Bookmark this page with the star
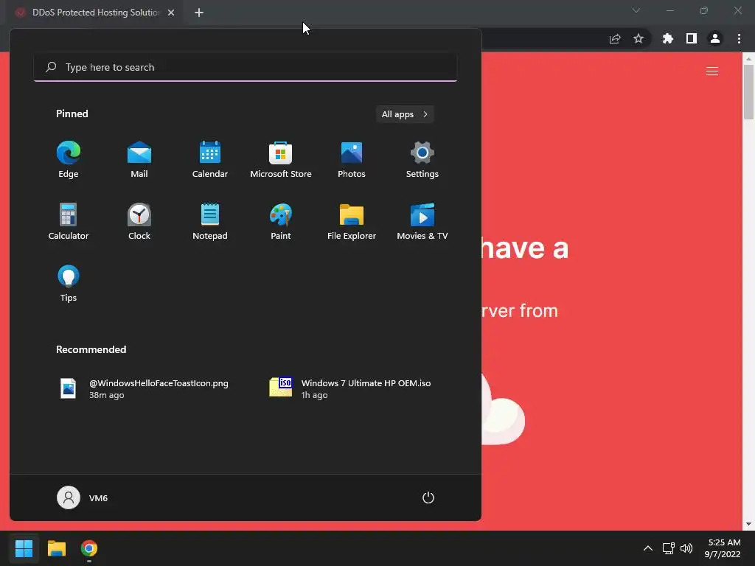 click(639, 38)
